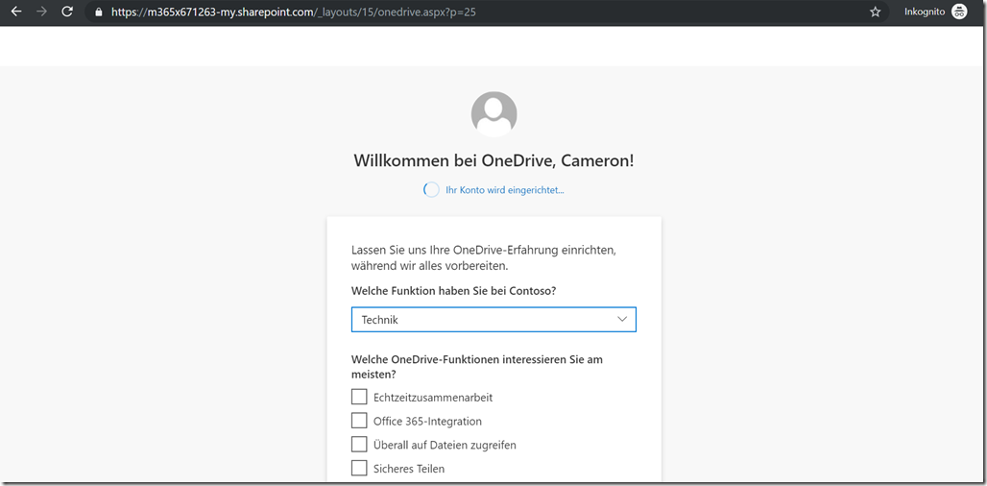Click the loading spinner next to Ihr Konto

[431, 190]
